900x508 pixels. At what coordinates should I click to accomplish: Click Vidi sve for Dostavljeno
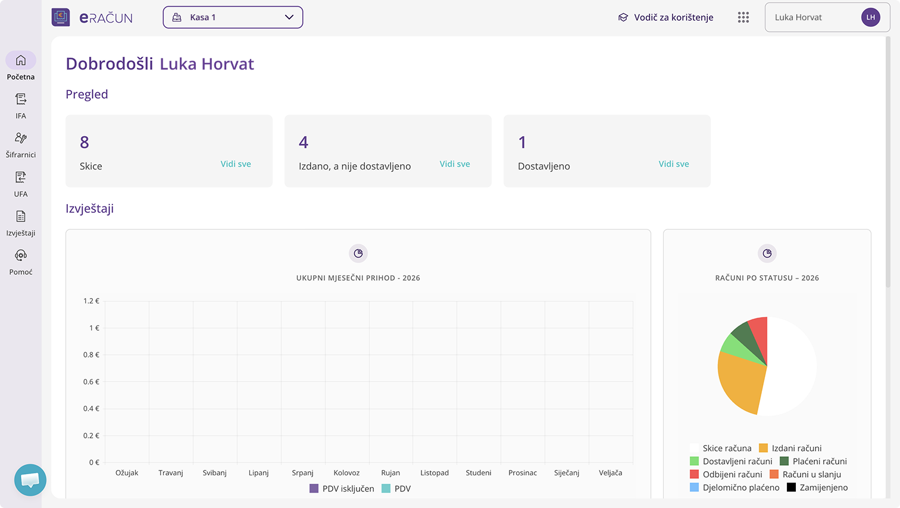[x=674, y=164]
